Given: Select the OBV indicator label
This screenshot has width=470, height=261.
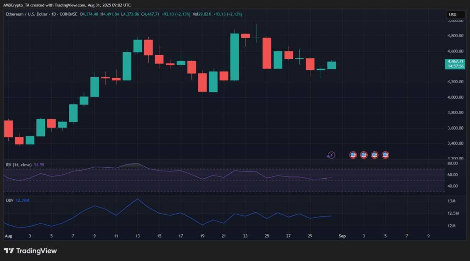Looking at the screenshot, I should coord(9,200).
